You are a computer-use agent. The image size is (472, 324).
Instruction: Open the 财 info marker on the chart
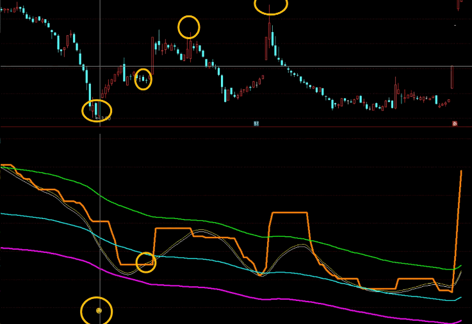click(256, 124)
